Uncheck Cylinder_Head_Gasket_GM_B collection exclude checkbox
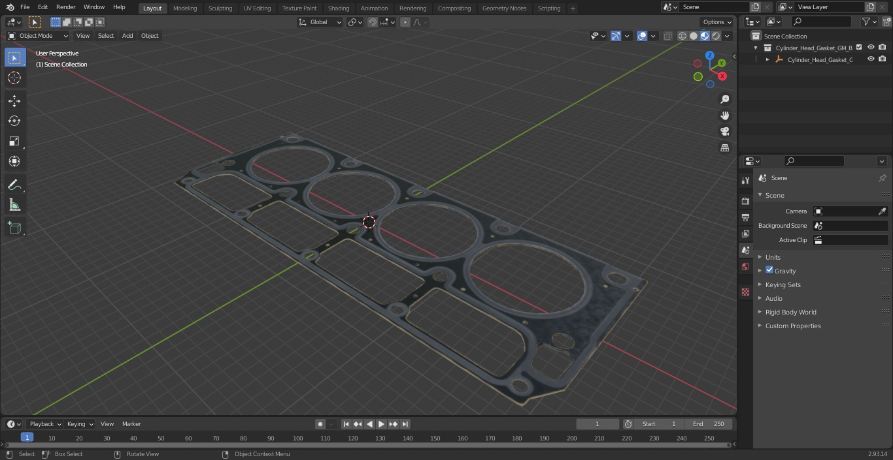 859,47
